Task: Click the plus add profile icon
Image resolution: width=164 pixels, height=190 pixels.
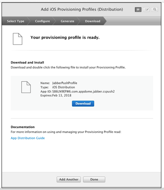Action: (x=138, y=9)
